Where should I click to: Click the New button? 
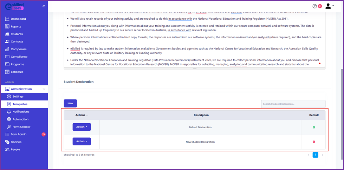click(x=70, y=103)
